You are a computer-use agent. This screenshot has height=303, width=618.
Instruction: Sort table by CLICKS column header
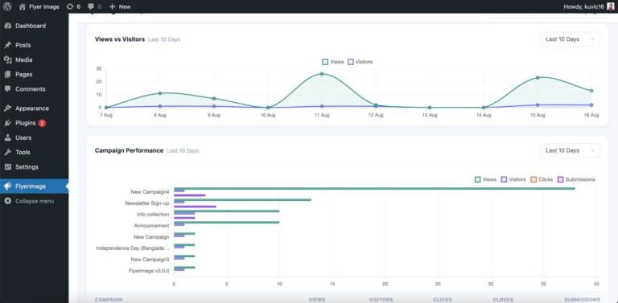443,300
